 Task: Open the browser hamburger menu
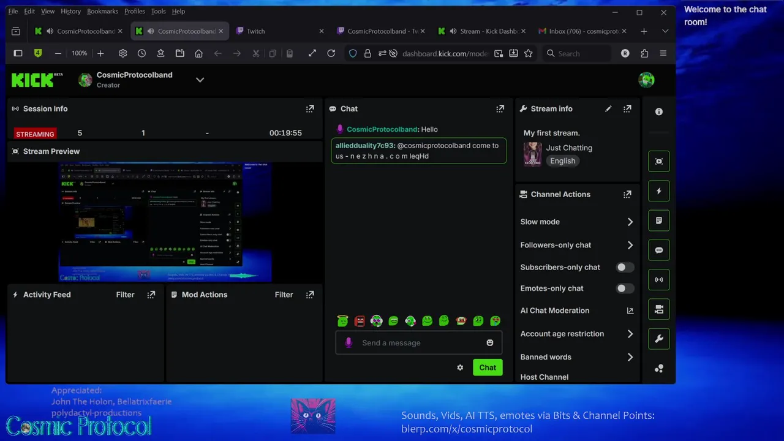click(663, 53)
